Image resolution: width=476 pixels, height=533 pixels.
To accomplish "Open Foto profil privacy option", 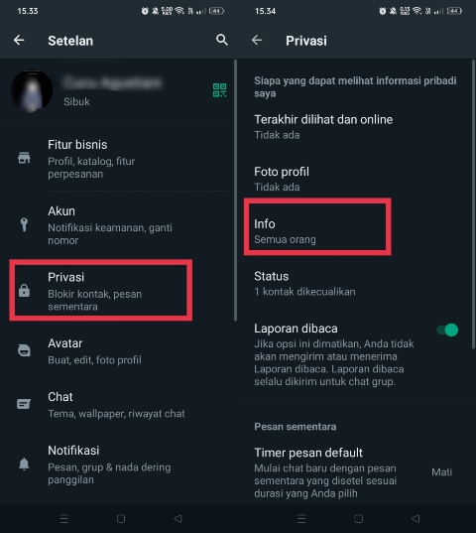I will pos(355,179).
